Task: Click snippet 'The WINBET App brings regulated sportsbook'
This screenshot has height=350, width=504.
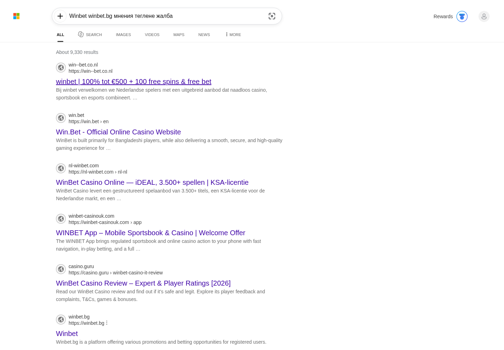Action: (159, 245)
